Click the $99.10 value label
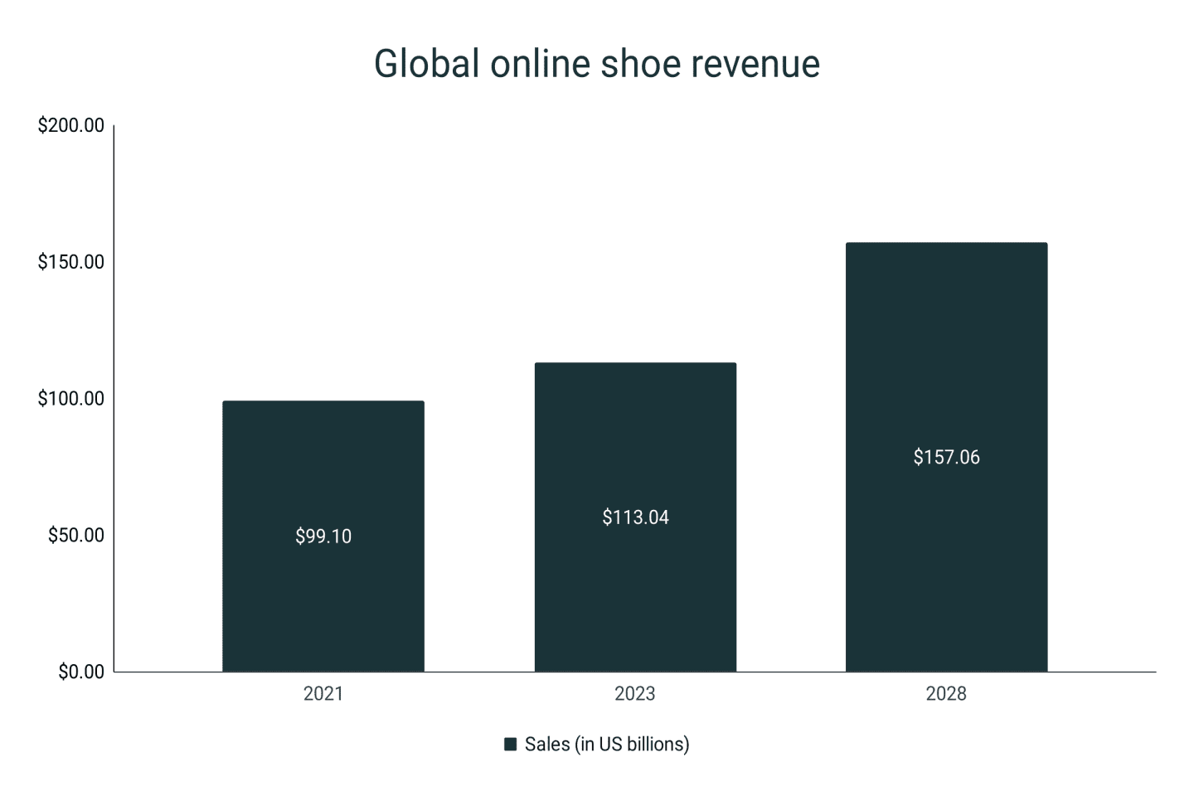 (323, 536)
